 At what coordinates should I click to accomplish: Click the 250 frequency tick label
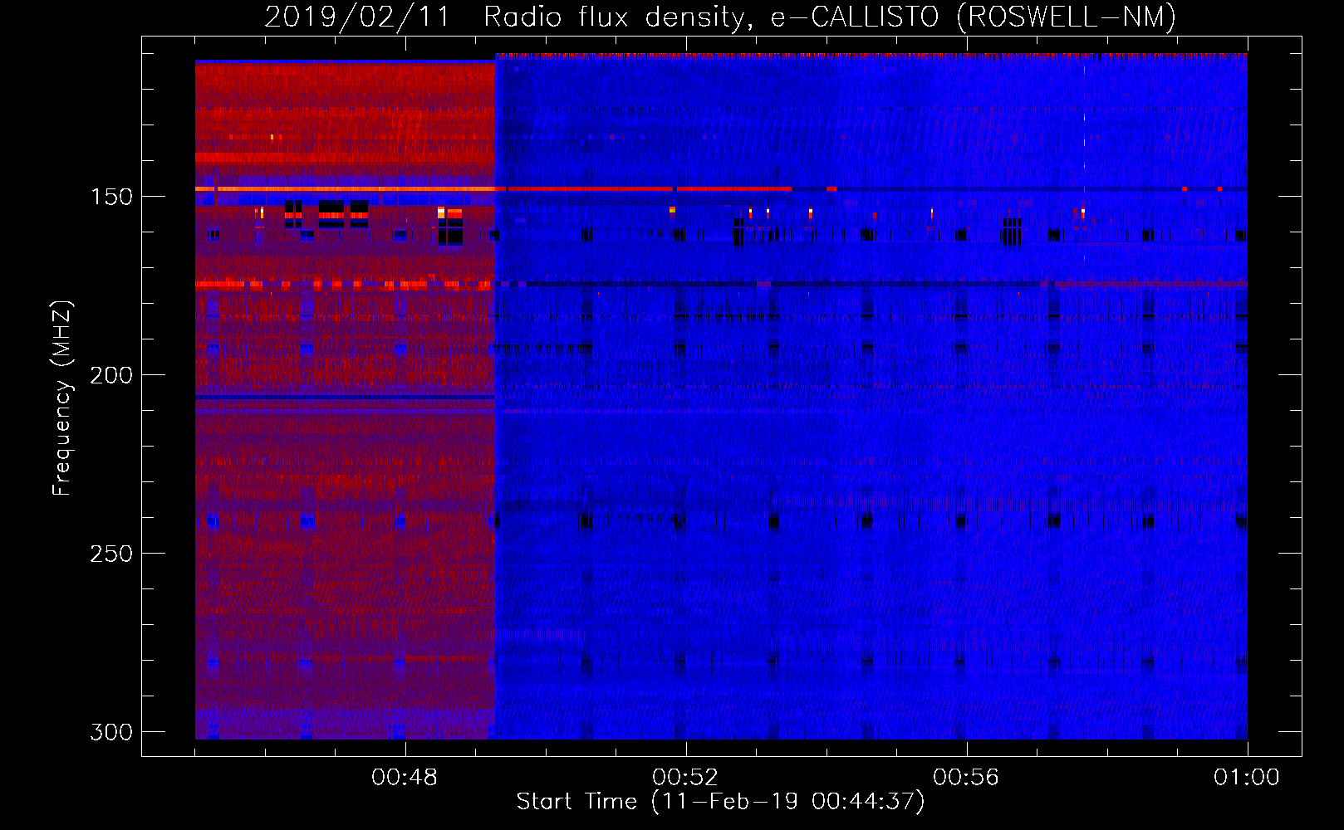click(x=111, y=554)
